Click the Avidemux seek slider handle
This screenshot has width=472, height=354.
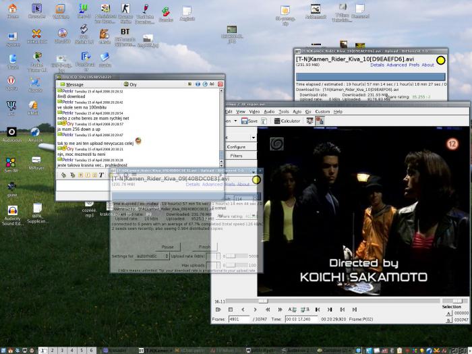263,301
